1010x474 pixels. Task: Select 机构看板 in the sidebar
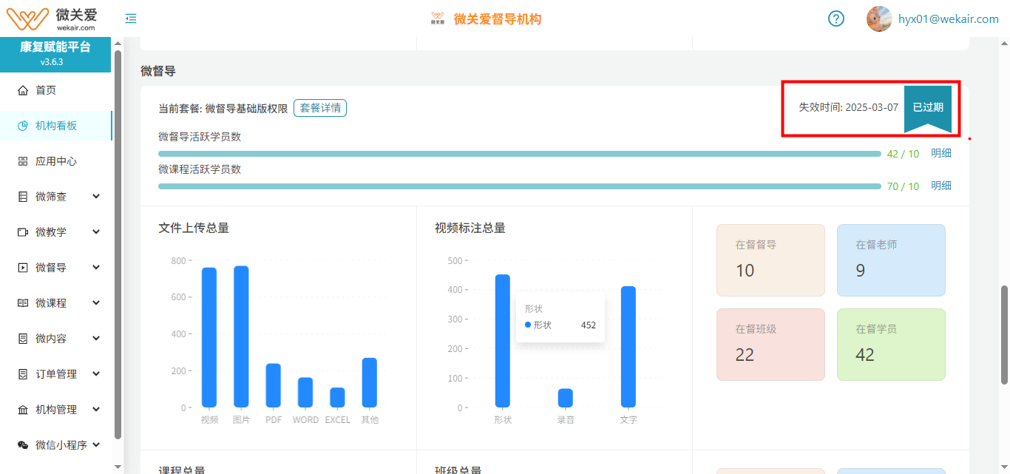pos(56,126)
